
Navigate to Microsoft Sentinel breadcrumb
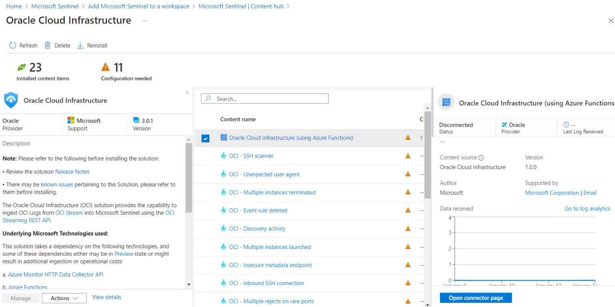(54, 6)
